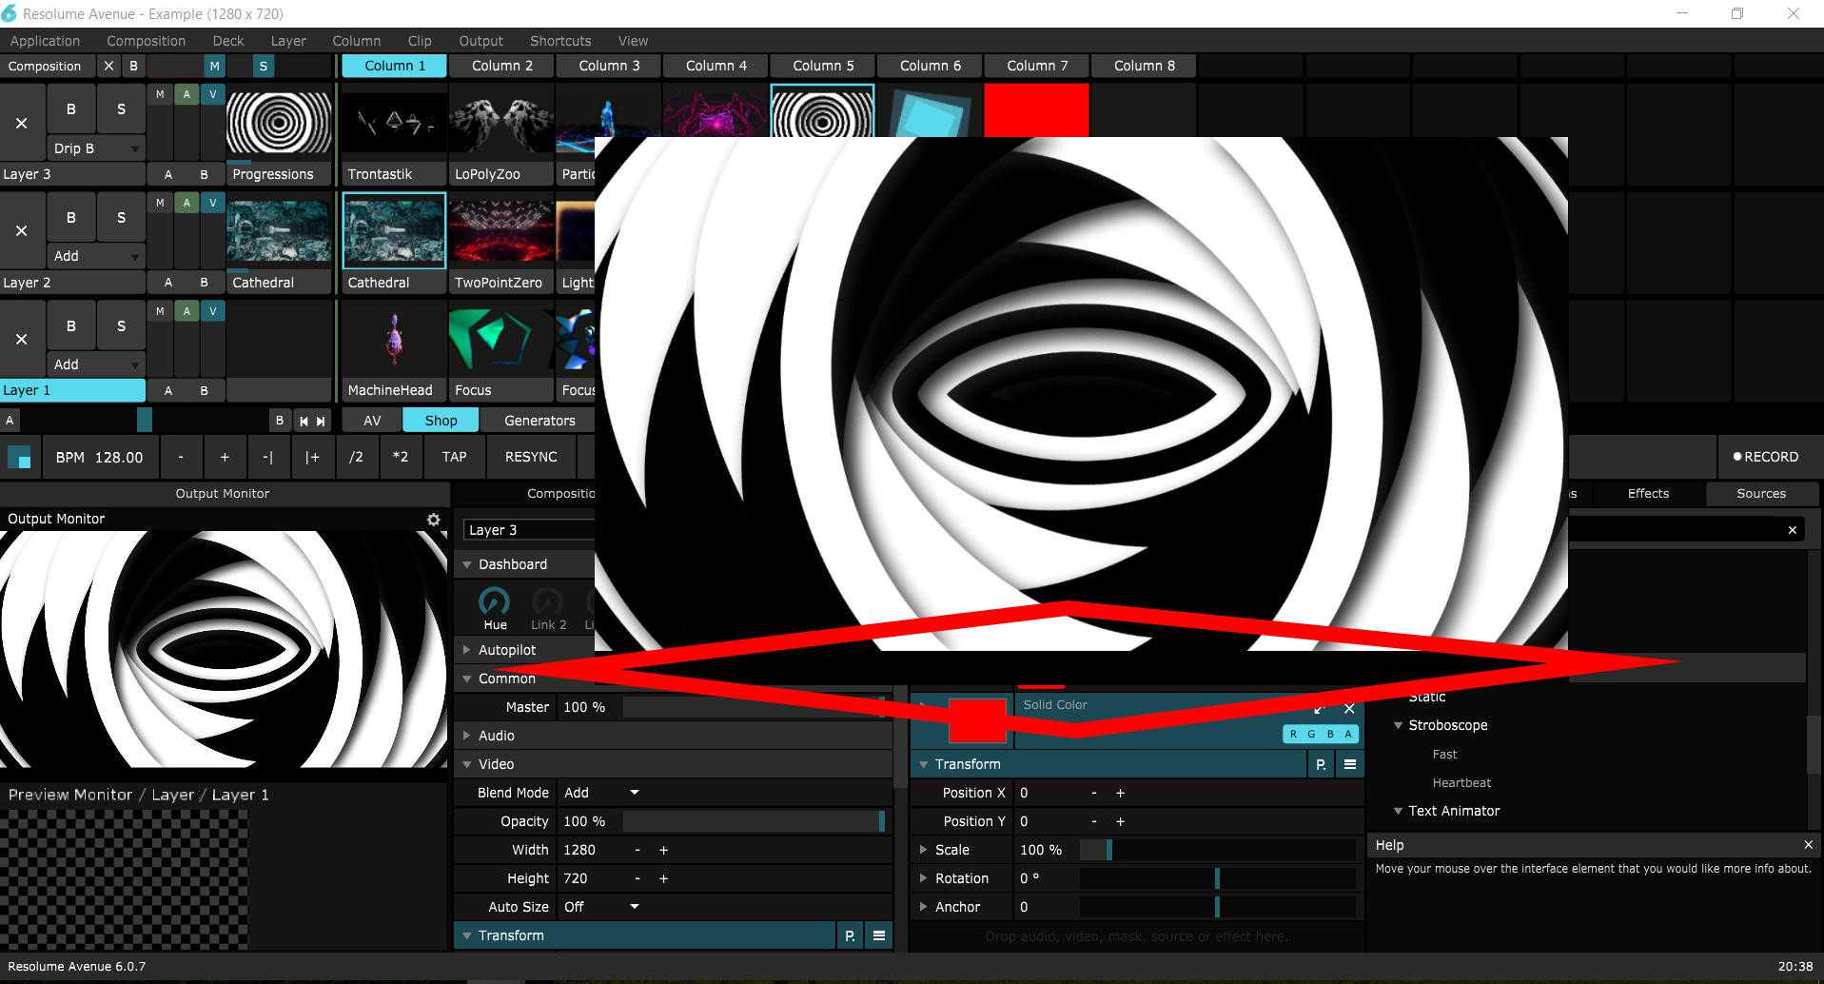Eject the Layer 3 clip with X
1824x984 pixels.
pos(22,123)
